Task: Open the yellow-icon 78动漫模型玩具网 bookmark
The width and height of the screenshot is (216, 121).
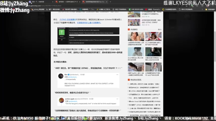Action: click(170, 9)
